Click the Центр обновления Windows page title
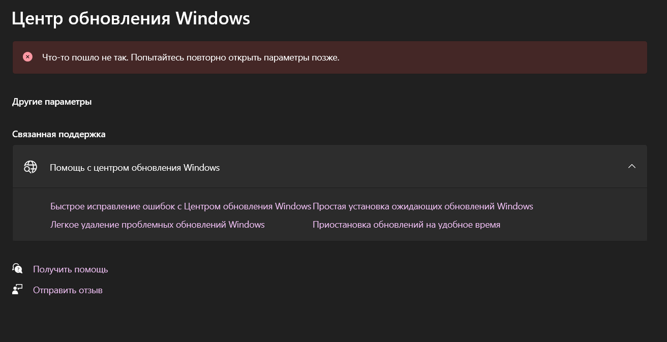The image size is (667, 342). 131,18
